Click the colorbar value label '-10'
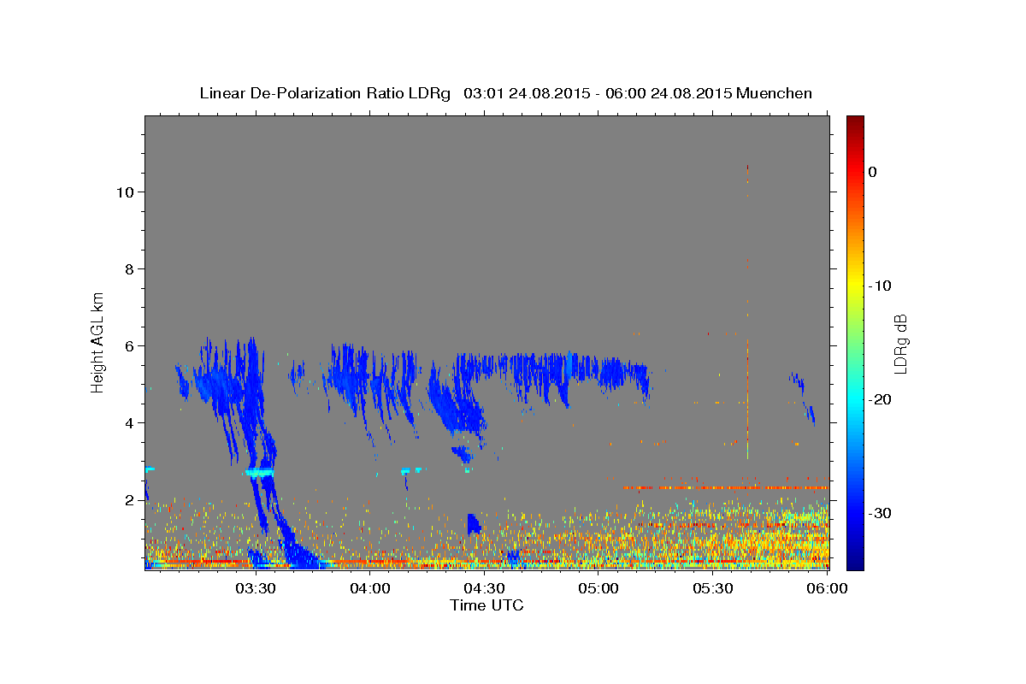1026x684 pixels. point(881,286)
